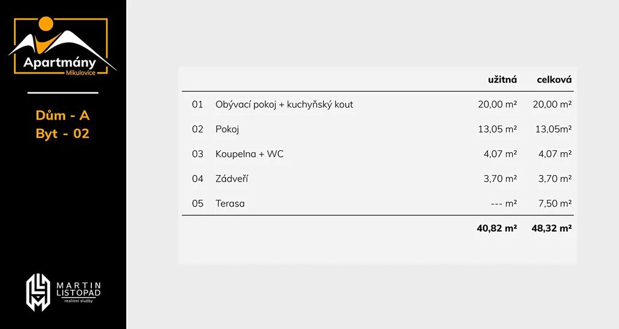Click row number 01 in the table

pos(198,104)
